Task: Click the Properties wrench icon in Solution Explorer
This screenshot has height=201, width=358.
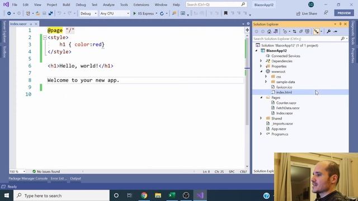Action: 328,31
